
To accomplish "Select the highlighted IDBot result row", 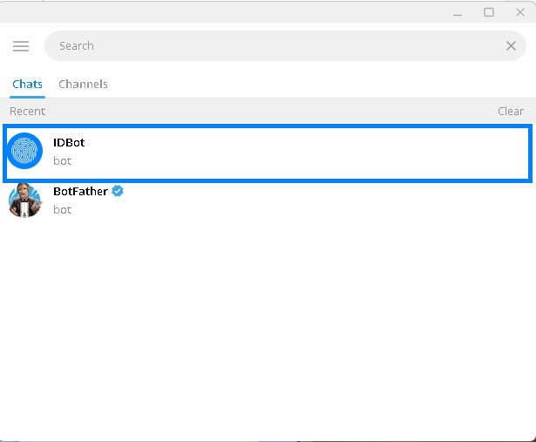I will 268,153.
